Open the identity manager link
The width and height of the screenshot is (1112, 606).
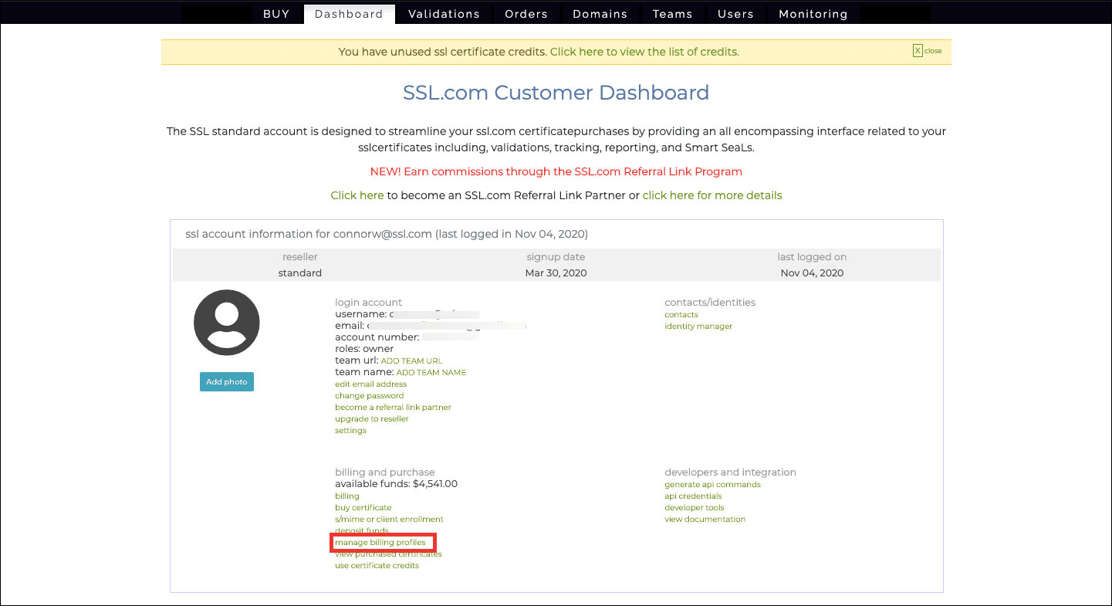[x=698, y=327]
